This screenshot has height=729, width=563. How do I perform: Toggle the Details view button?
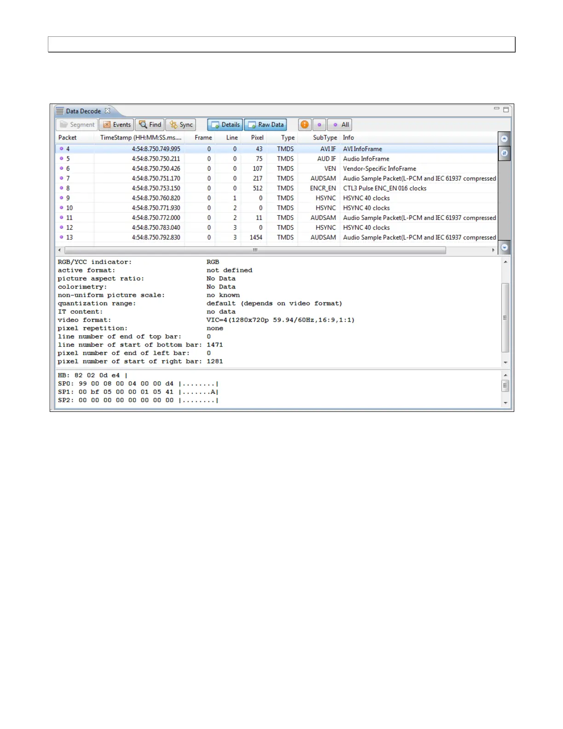click(x=225, y=125)
